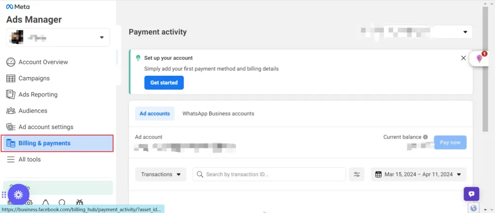Switch to WhatsApp Business accounts tab
The height and width of the screenshot is (213, 495).
point(218,114)
